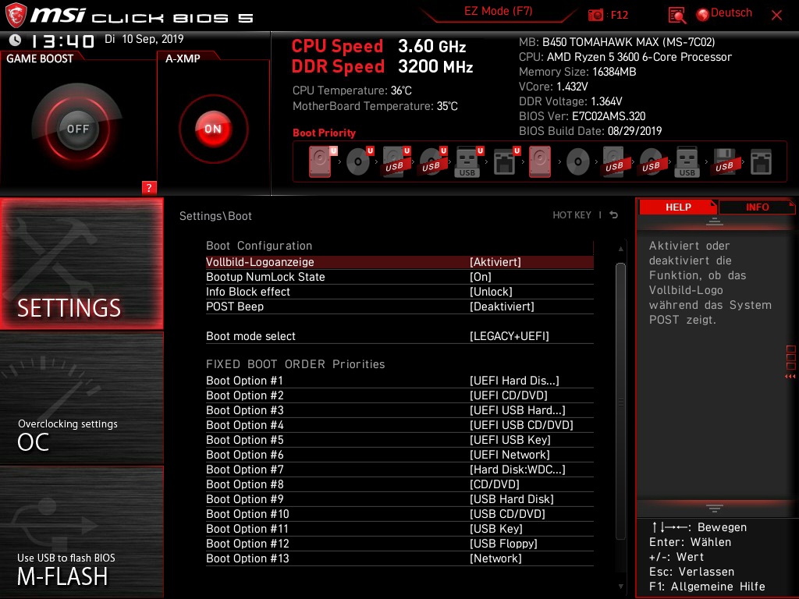The width and height of the screenshot is (799, 599).
Task: Click the HOT KEY button
Action: 572,215
